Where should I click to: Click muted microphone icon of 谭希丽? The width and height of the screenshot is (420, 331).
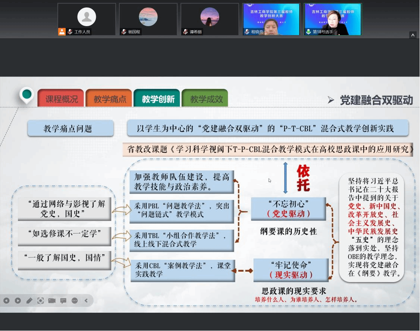click(x=185, y=32)
